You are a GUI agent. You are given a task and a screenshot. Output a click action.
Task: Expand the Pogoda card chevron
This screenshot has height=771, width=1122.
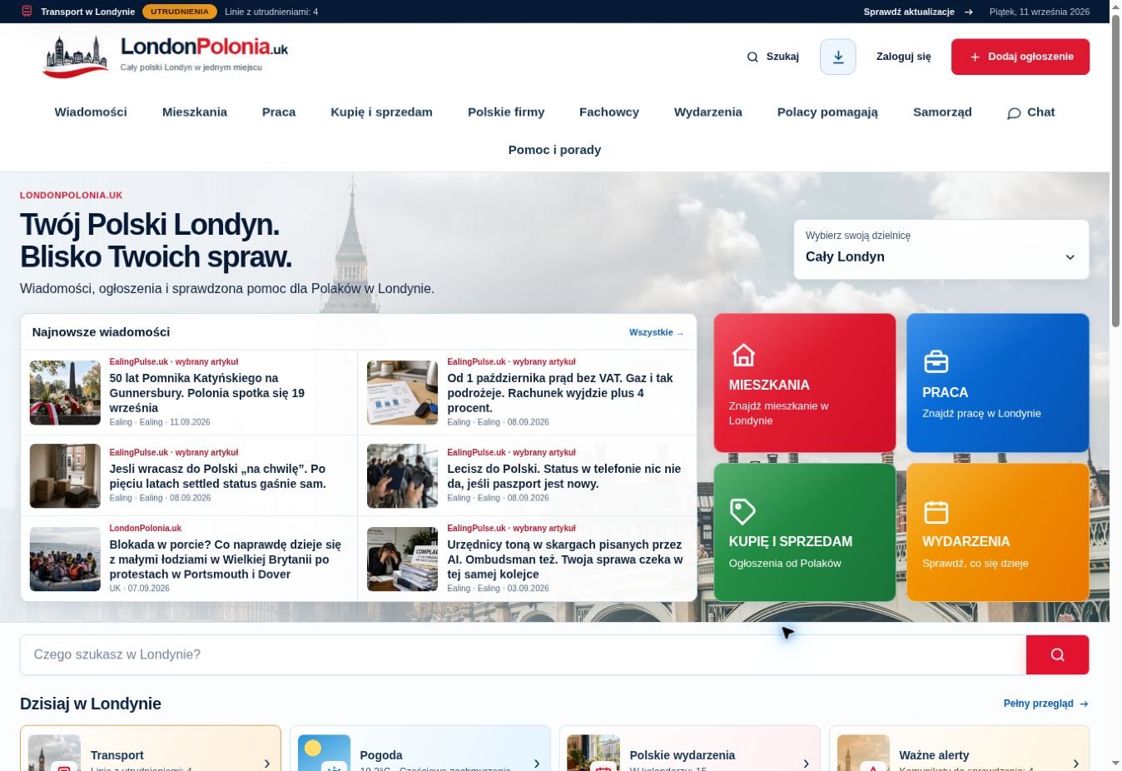[536, 763]
